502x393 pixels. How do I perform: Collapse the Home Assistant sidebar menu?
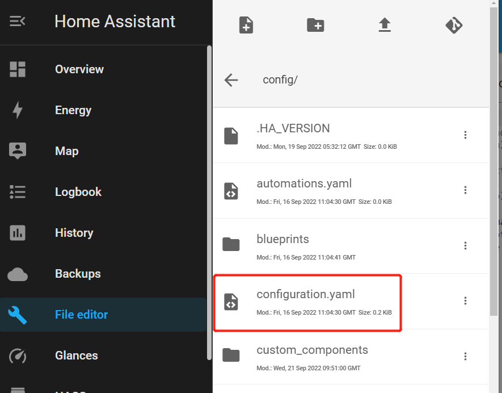(17, 22)
